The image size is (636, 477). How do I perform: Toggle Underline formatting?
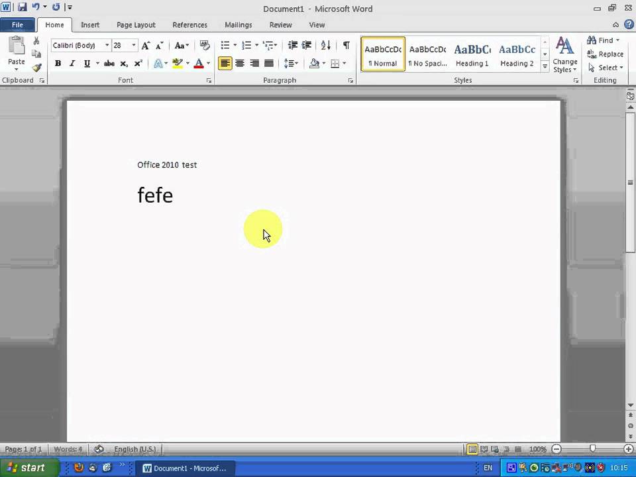(x=86, y=64)
